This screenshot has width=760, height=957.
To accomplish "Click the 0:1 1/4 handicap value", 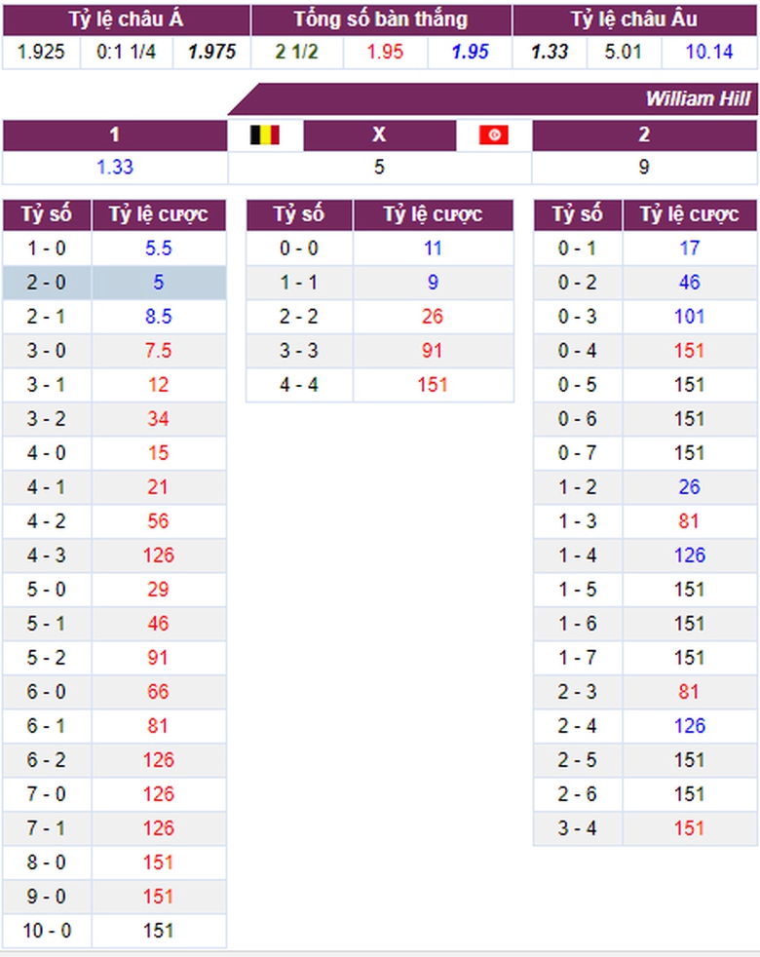I will [126, 52].
